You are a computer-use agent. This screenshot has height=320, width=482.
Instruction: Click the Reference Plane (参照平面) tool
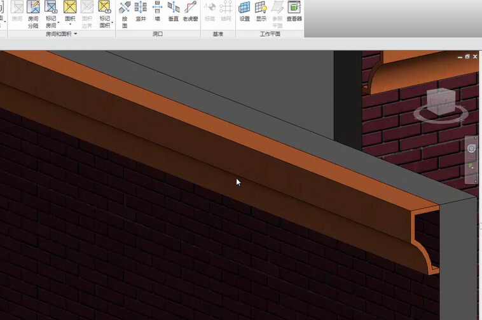click(x=277, y=12)
